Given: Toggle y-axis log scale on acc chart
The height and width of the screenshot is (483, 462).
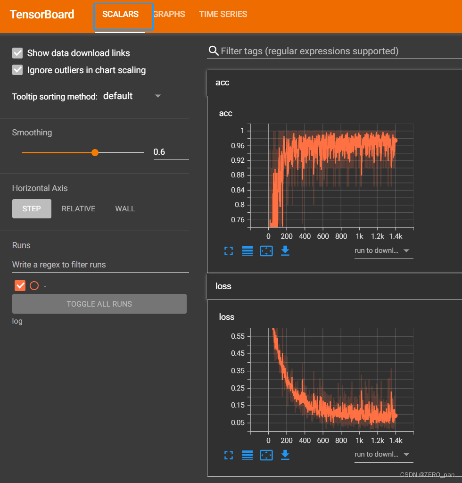Looking at the screenshot, I should click(x=247, y=251).
